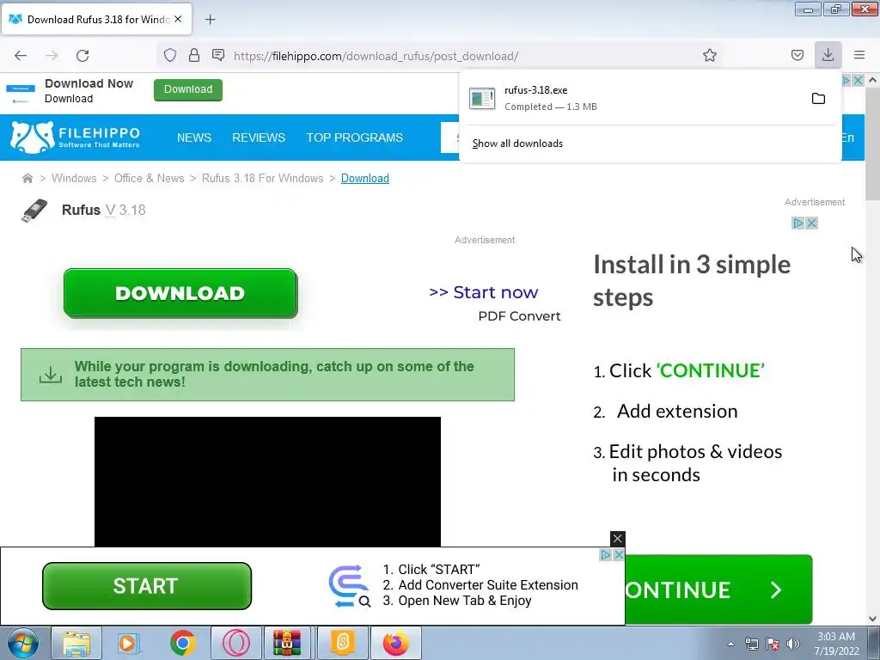Click the Converter Suite logo icon
The height and width of the screenshot is (660, 880).
click(349, 586)
